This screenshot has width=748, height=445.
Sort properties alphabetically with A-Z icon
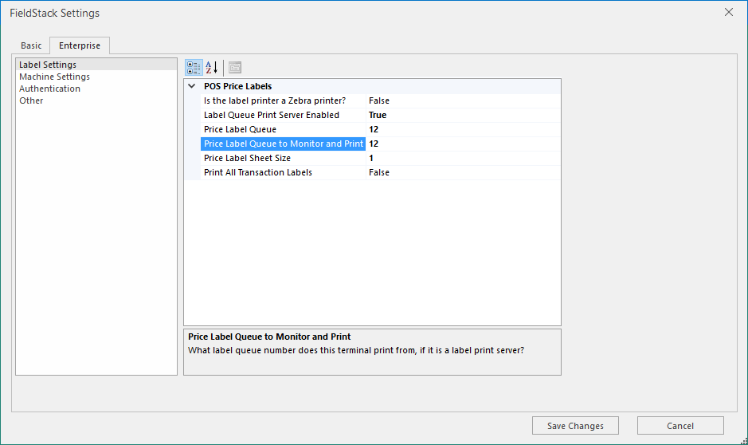211,67
